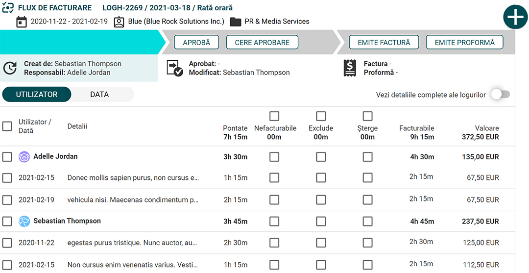
Task: Click Sebastian Thompson's blue avatar
Action: pyautogui.click(x=24, y=222)
